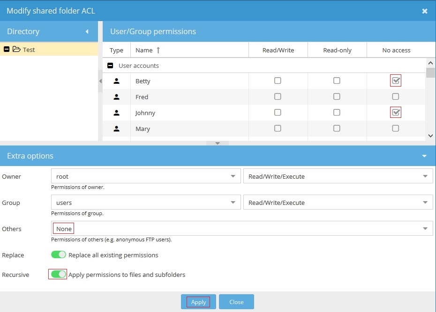
Task: Click the user icon beside Fred
Action: (x=116, y=97)
